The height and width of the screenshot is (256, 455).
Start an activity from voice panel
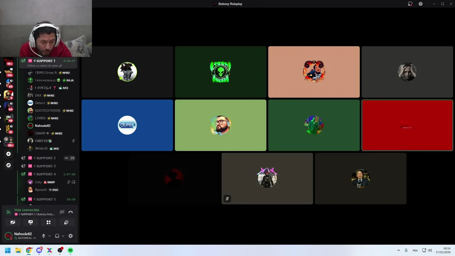48,222
